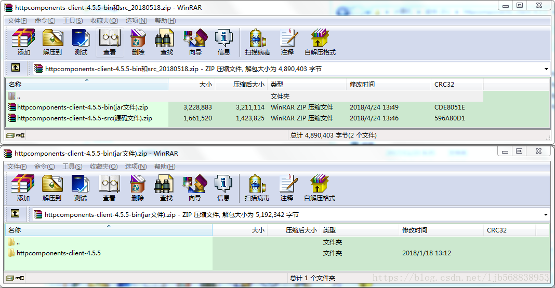The height and width of the screenshot is (288, 555).
Task: Expand address path dropdown in bottom window
Action: (x=546, y=215)
